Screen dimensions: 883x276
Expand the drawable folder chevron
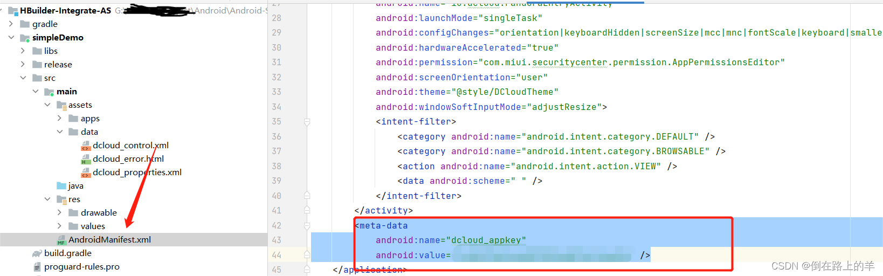[x=59, y=212]
